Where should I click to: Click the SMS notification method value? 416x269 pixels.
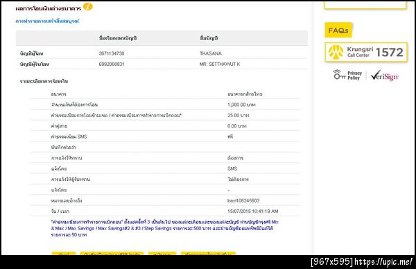(x=232, y=168)
